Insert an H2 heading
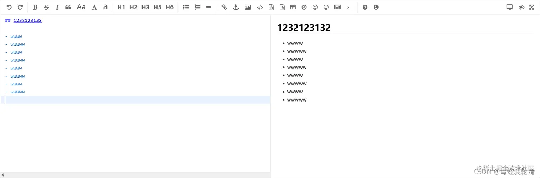Screen dimensions: 540x178 pyautogui.click(x=133, y=7)
